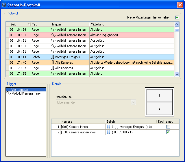
Task: Close the Szenario-Protokoll window
Action: coord(180,5)
